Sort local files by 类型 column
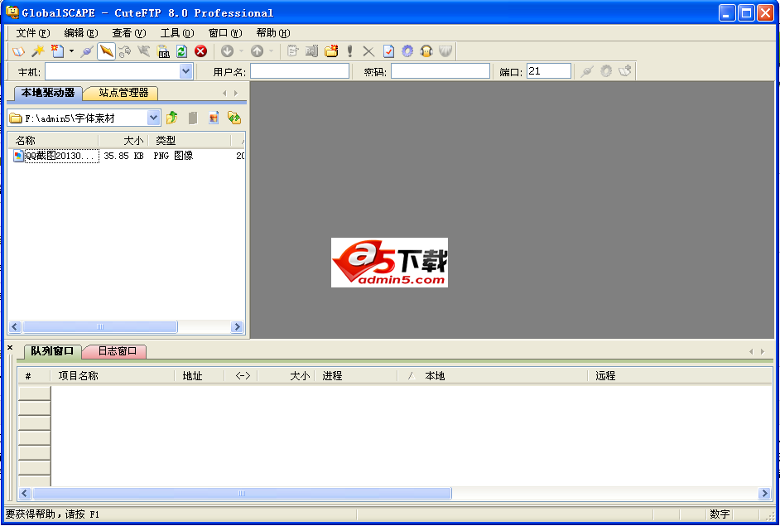Viewport: 780px width, 526px height. (190, 140)
